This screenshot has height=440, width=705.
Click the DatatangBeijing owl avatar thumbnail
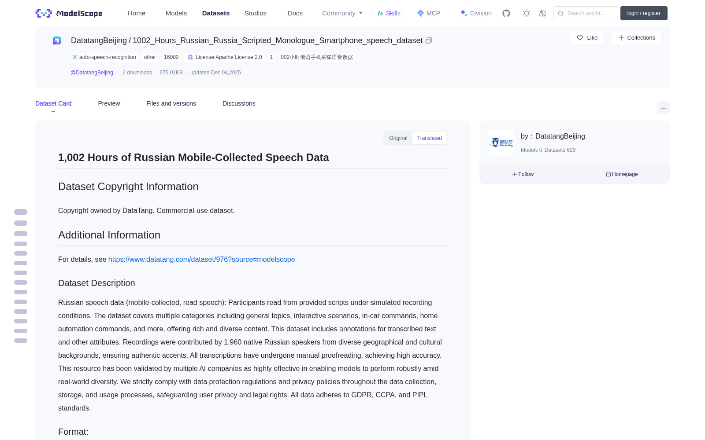pyautogui.click(x=501, y=143)
